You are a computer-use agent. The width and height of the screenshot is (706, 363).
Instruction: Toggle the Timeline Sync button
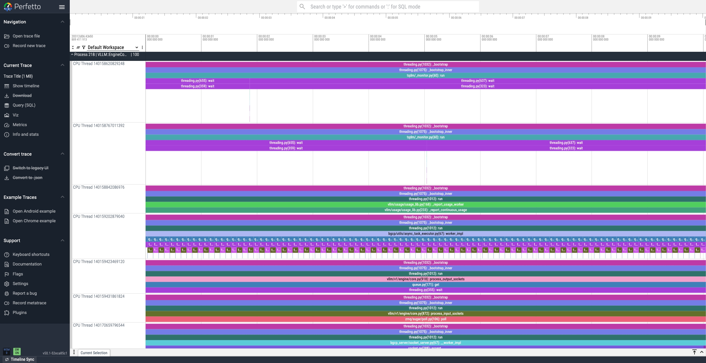(x=20, y=359)
